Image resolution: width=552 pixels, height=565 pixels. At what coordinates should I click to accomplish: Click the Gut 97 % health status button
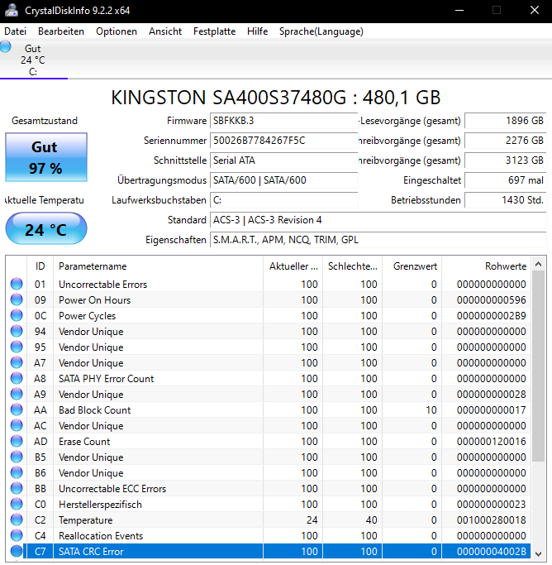coord(46,157)
